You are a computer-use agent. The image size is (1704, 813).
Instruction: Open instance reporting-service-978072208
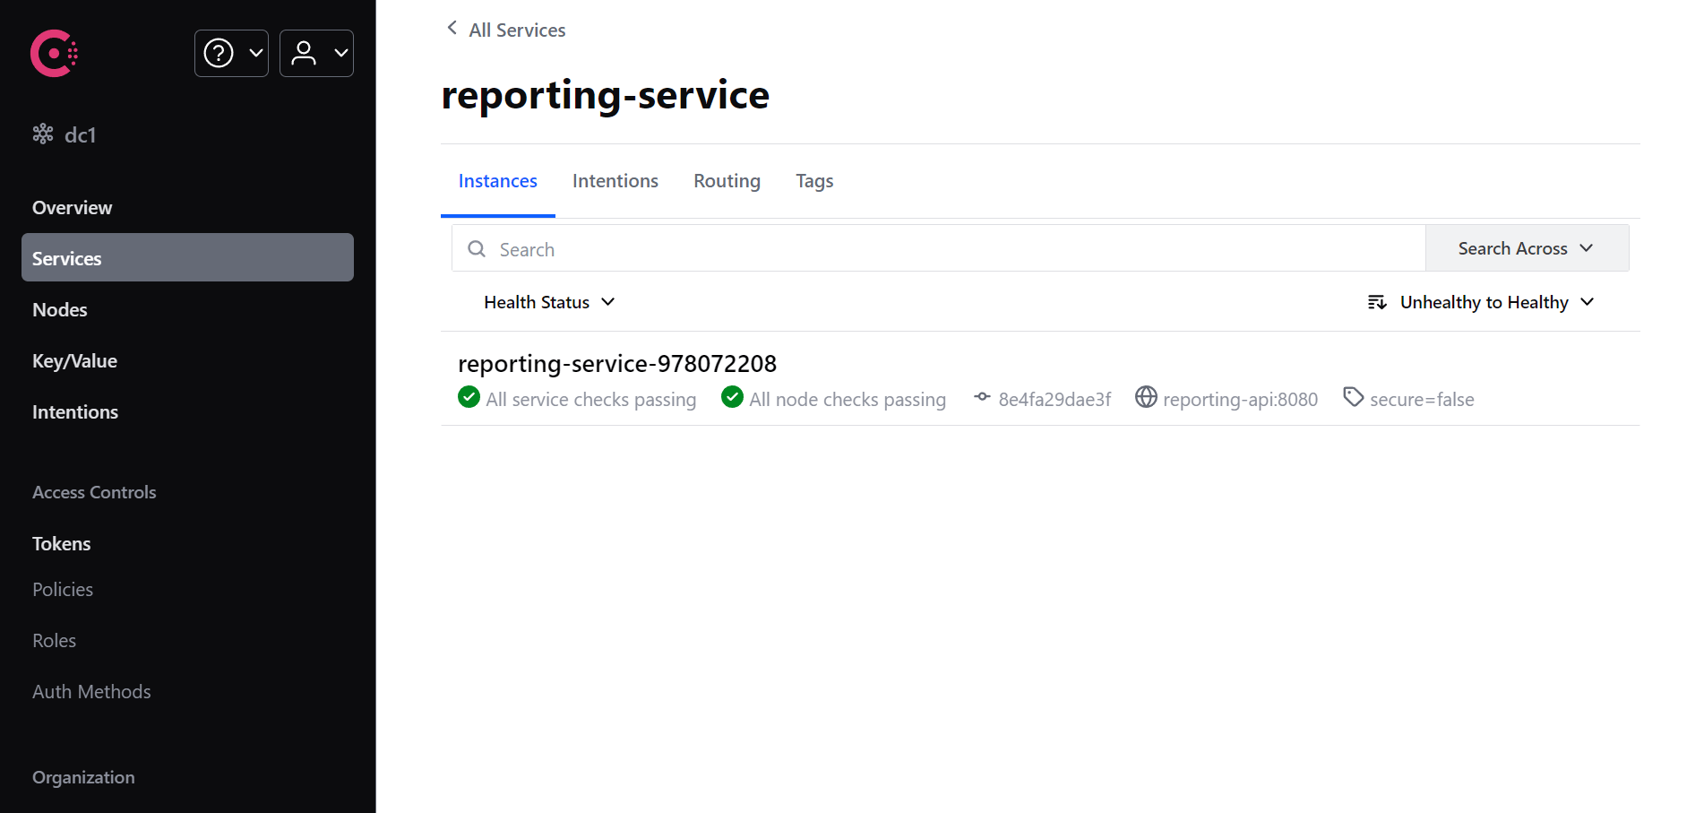click(616, 364)
